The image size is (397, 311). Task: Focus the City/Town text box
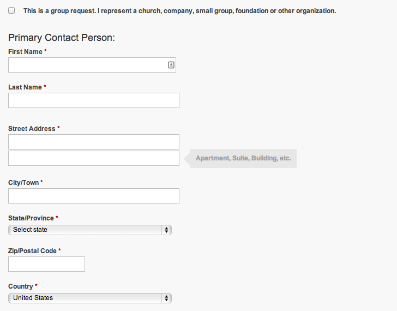pyautogui.click(x=94, y=196)
